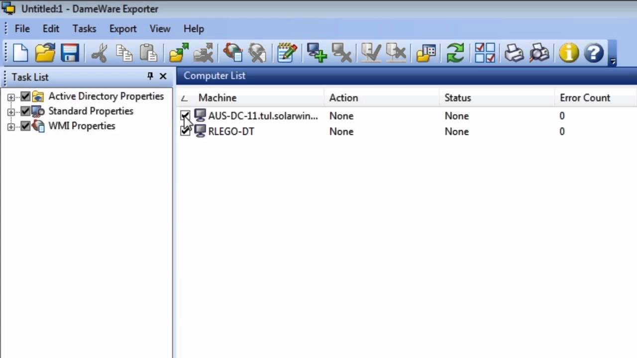Click Action value for RLEGO-DT row
Image resolution: width=637 pixels, height=358 pixels.
point(341,131)
